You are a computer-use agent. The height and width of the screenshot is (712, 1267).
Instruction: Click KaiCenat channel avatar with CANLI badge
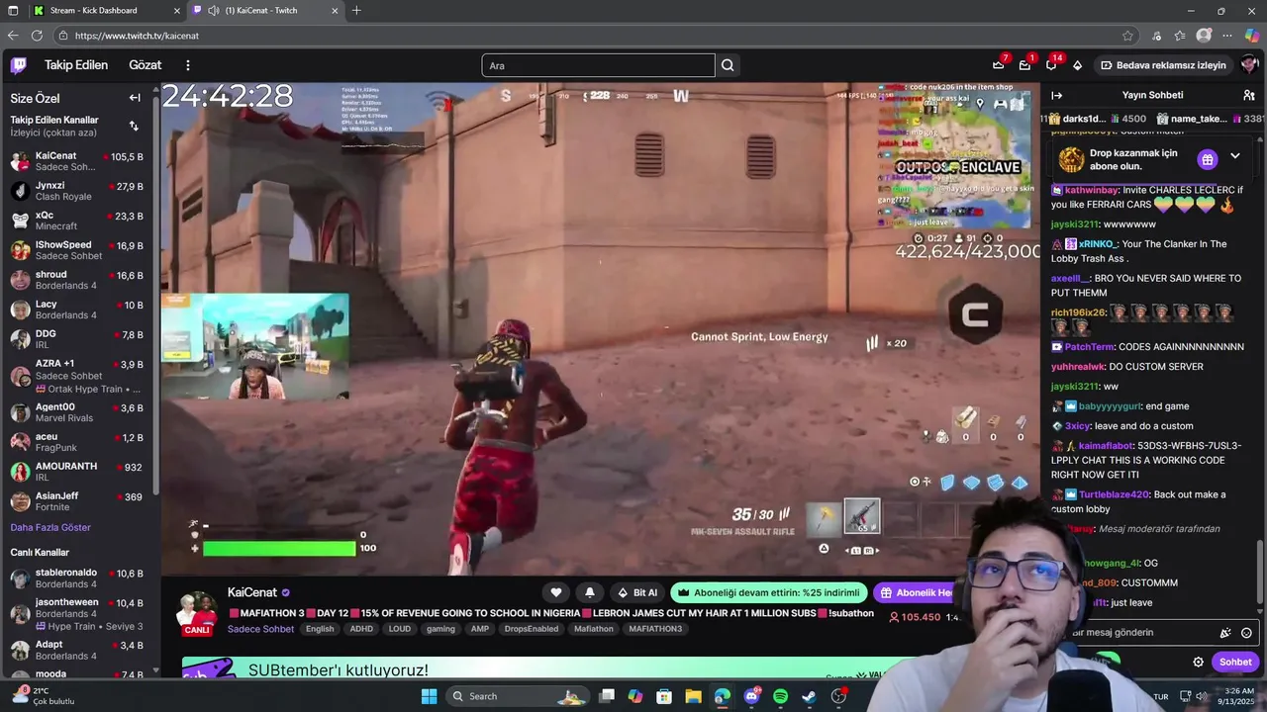198,613
